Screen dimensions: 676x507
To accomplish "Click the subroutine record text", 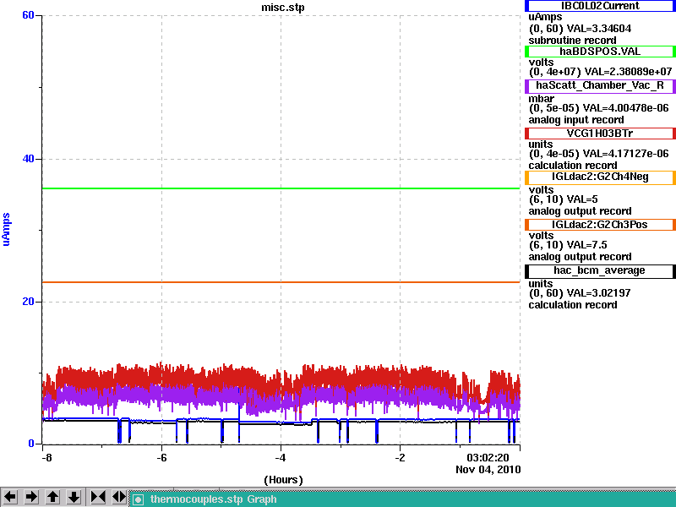I will pyautogui.click(x=572, y=41).
